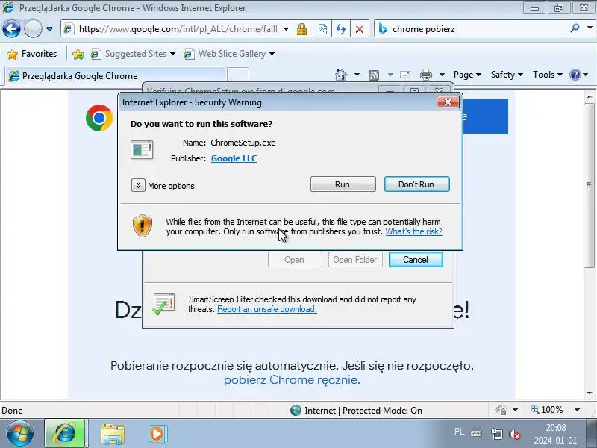Image resolution: width=597 pixels, height=448 pixels.
Task: Expand the address bar autocomplete dropdown
Action: click(x=286, y=29)
